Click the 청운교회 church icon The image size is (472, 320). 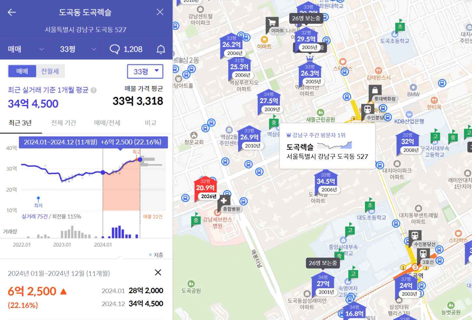point(194,135)
